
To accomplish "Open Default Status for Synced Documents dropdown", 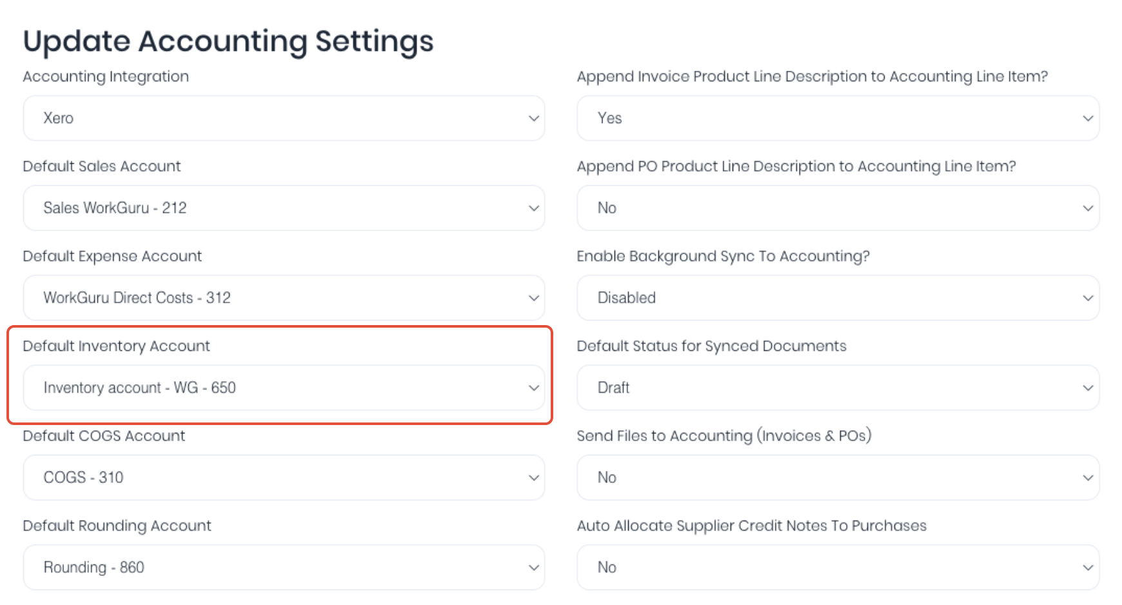I will [x=838, y=388].
